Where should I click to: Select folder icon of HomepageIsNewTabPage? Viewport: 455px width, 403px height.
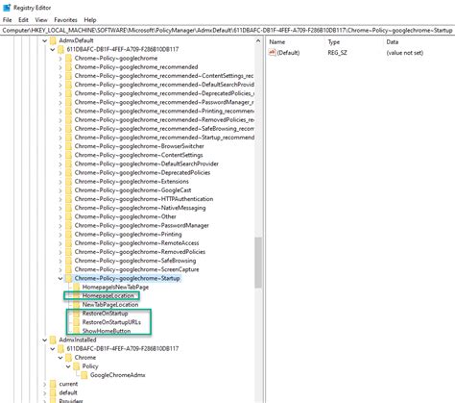(x=76, y=287)
